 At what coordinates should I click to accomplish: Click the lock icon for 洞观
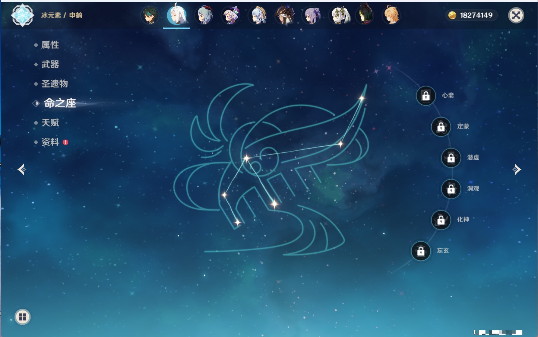pos(451,189)
